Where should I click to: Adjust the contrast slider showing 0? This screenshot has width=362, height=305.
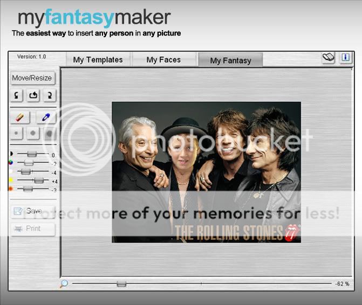(32, 154)
